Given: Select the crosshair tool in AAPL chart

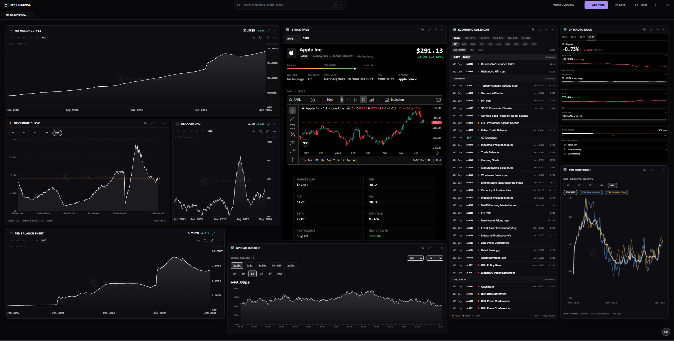Looking at the screenshot, I should point(292,110).
